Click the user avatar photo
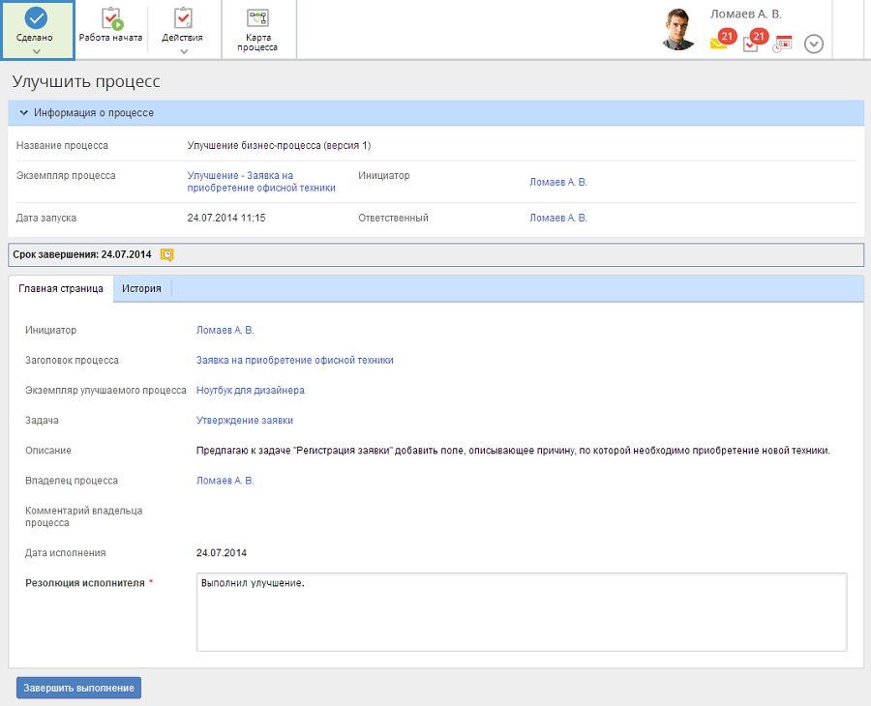Viewport: 871px width, 706px height. pos(678,30)
